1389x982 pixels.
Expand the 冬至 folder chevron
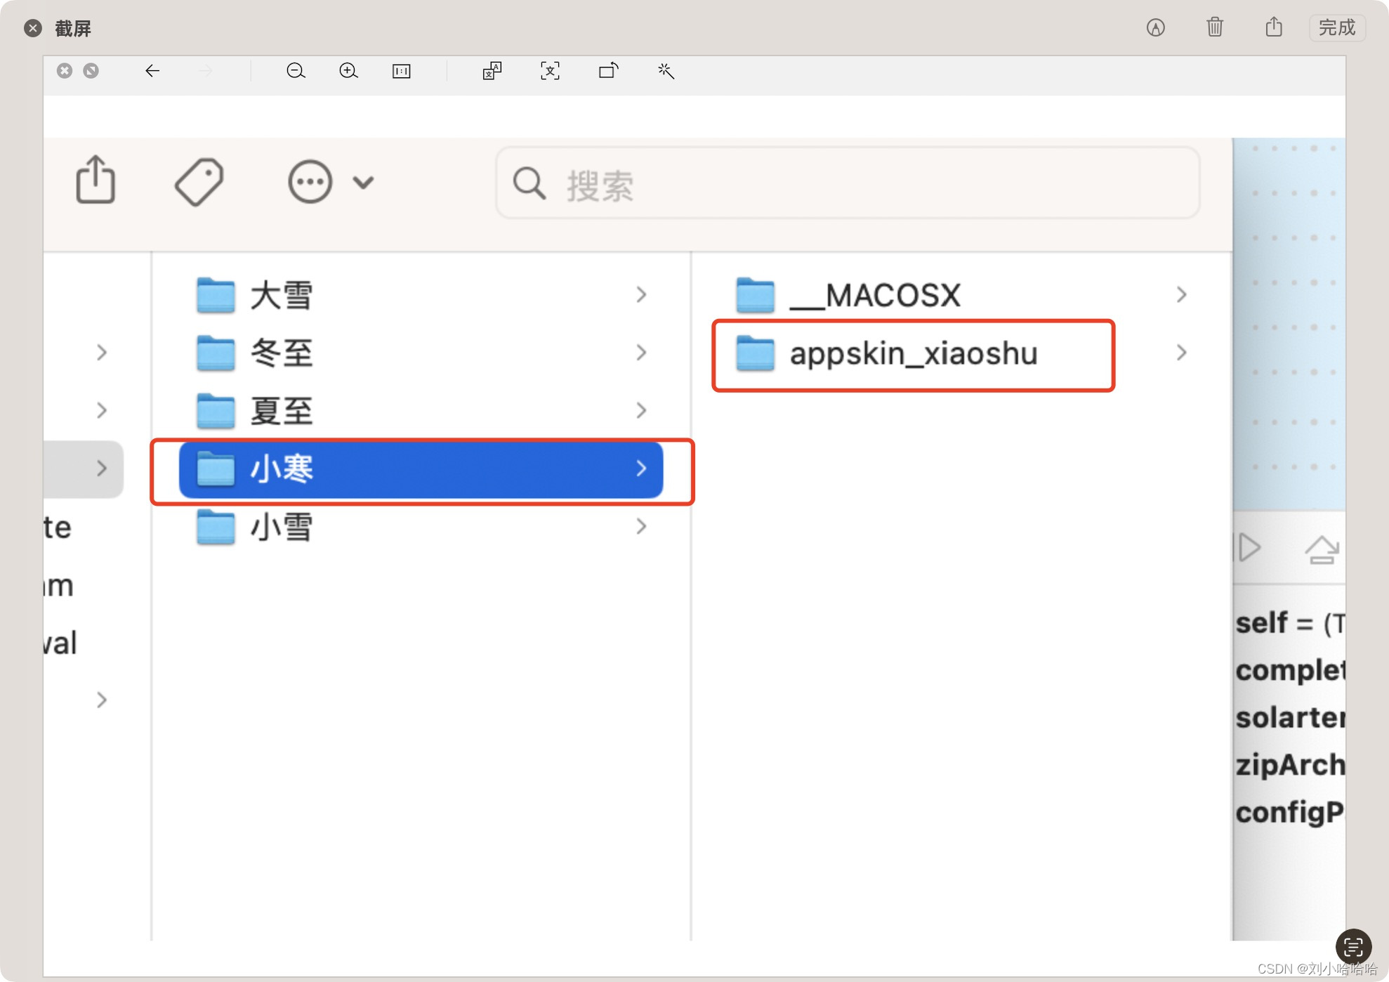(x=640, y=353)
